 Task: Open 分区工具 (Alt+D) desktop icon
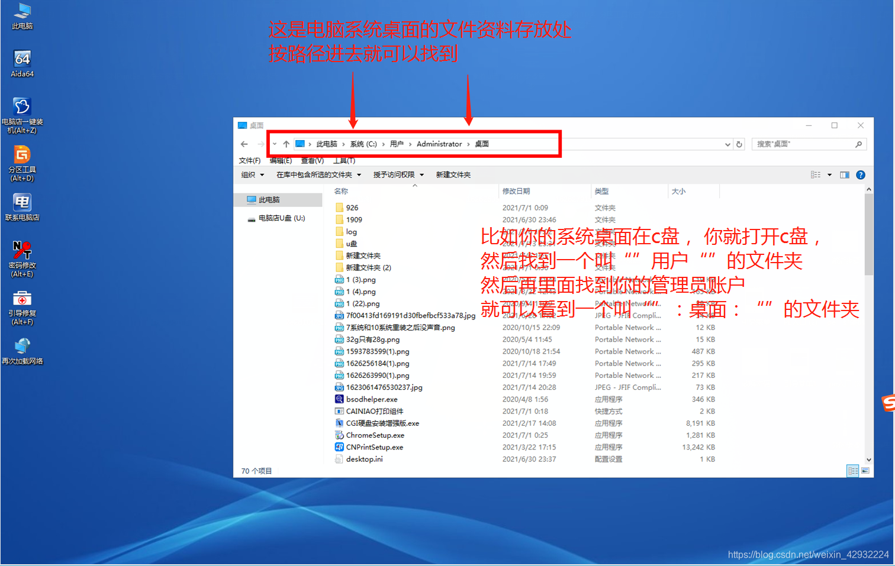pyautogui.click(x=22, y=164)
